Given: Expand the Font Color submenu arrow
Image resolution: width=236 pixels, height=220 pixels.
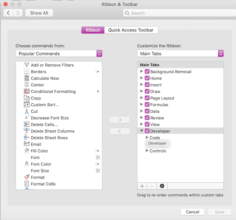Looking at the screenshot, I should [98, 164].
